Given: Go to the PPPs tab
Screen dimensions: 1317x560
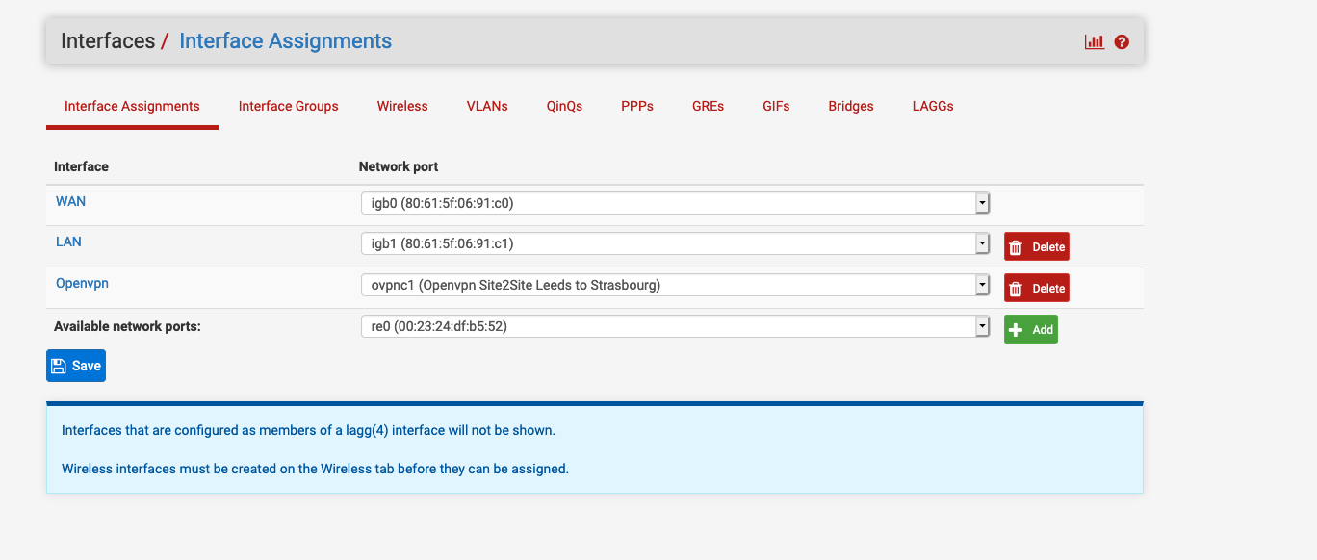Looking at the screenshot, I should coord(637,106).
